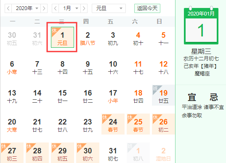Image resolution: width=226 pixels, height=163 pixels.
Task: Select February 1 初八 greyed date
Action: point(138,153)
